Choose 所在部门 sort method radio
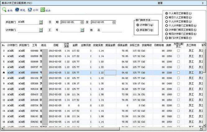This screenshot has height=132, width=207. [138, 30]
